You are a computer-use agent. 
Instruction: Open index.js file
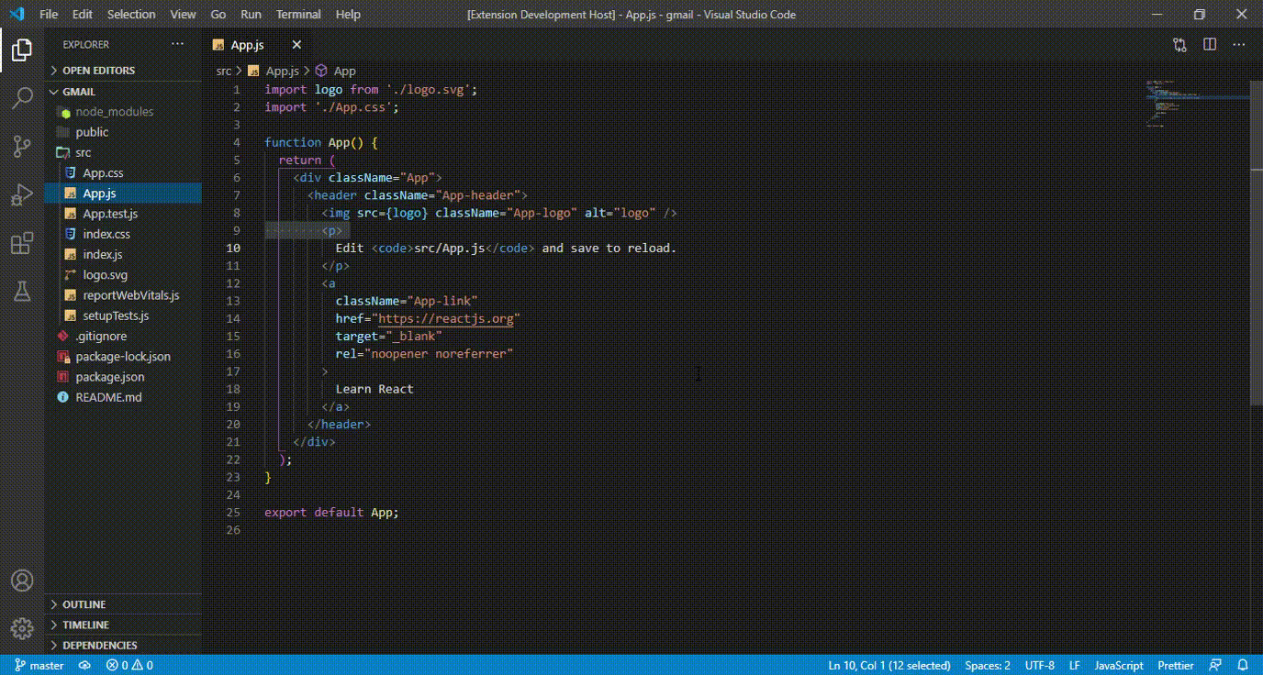point(123,254)
